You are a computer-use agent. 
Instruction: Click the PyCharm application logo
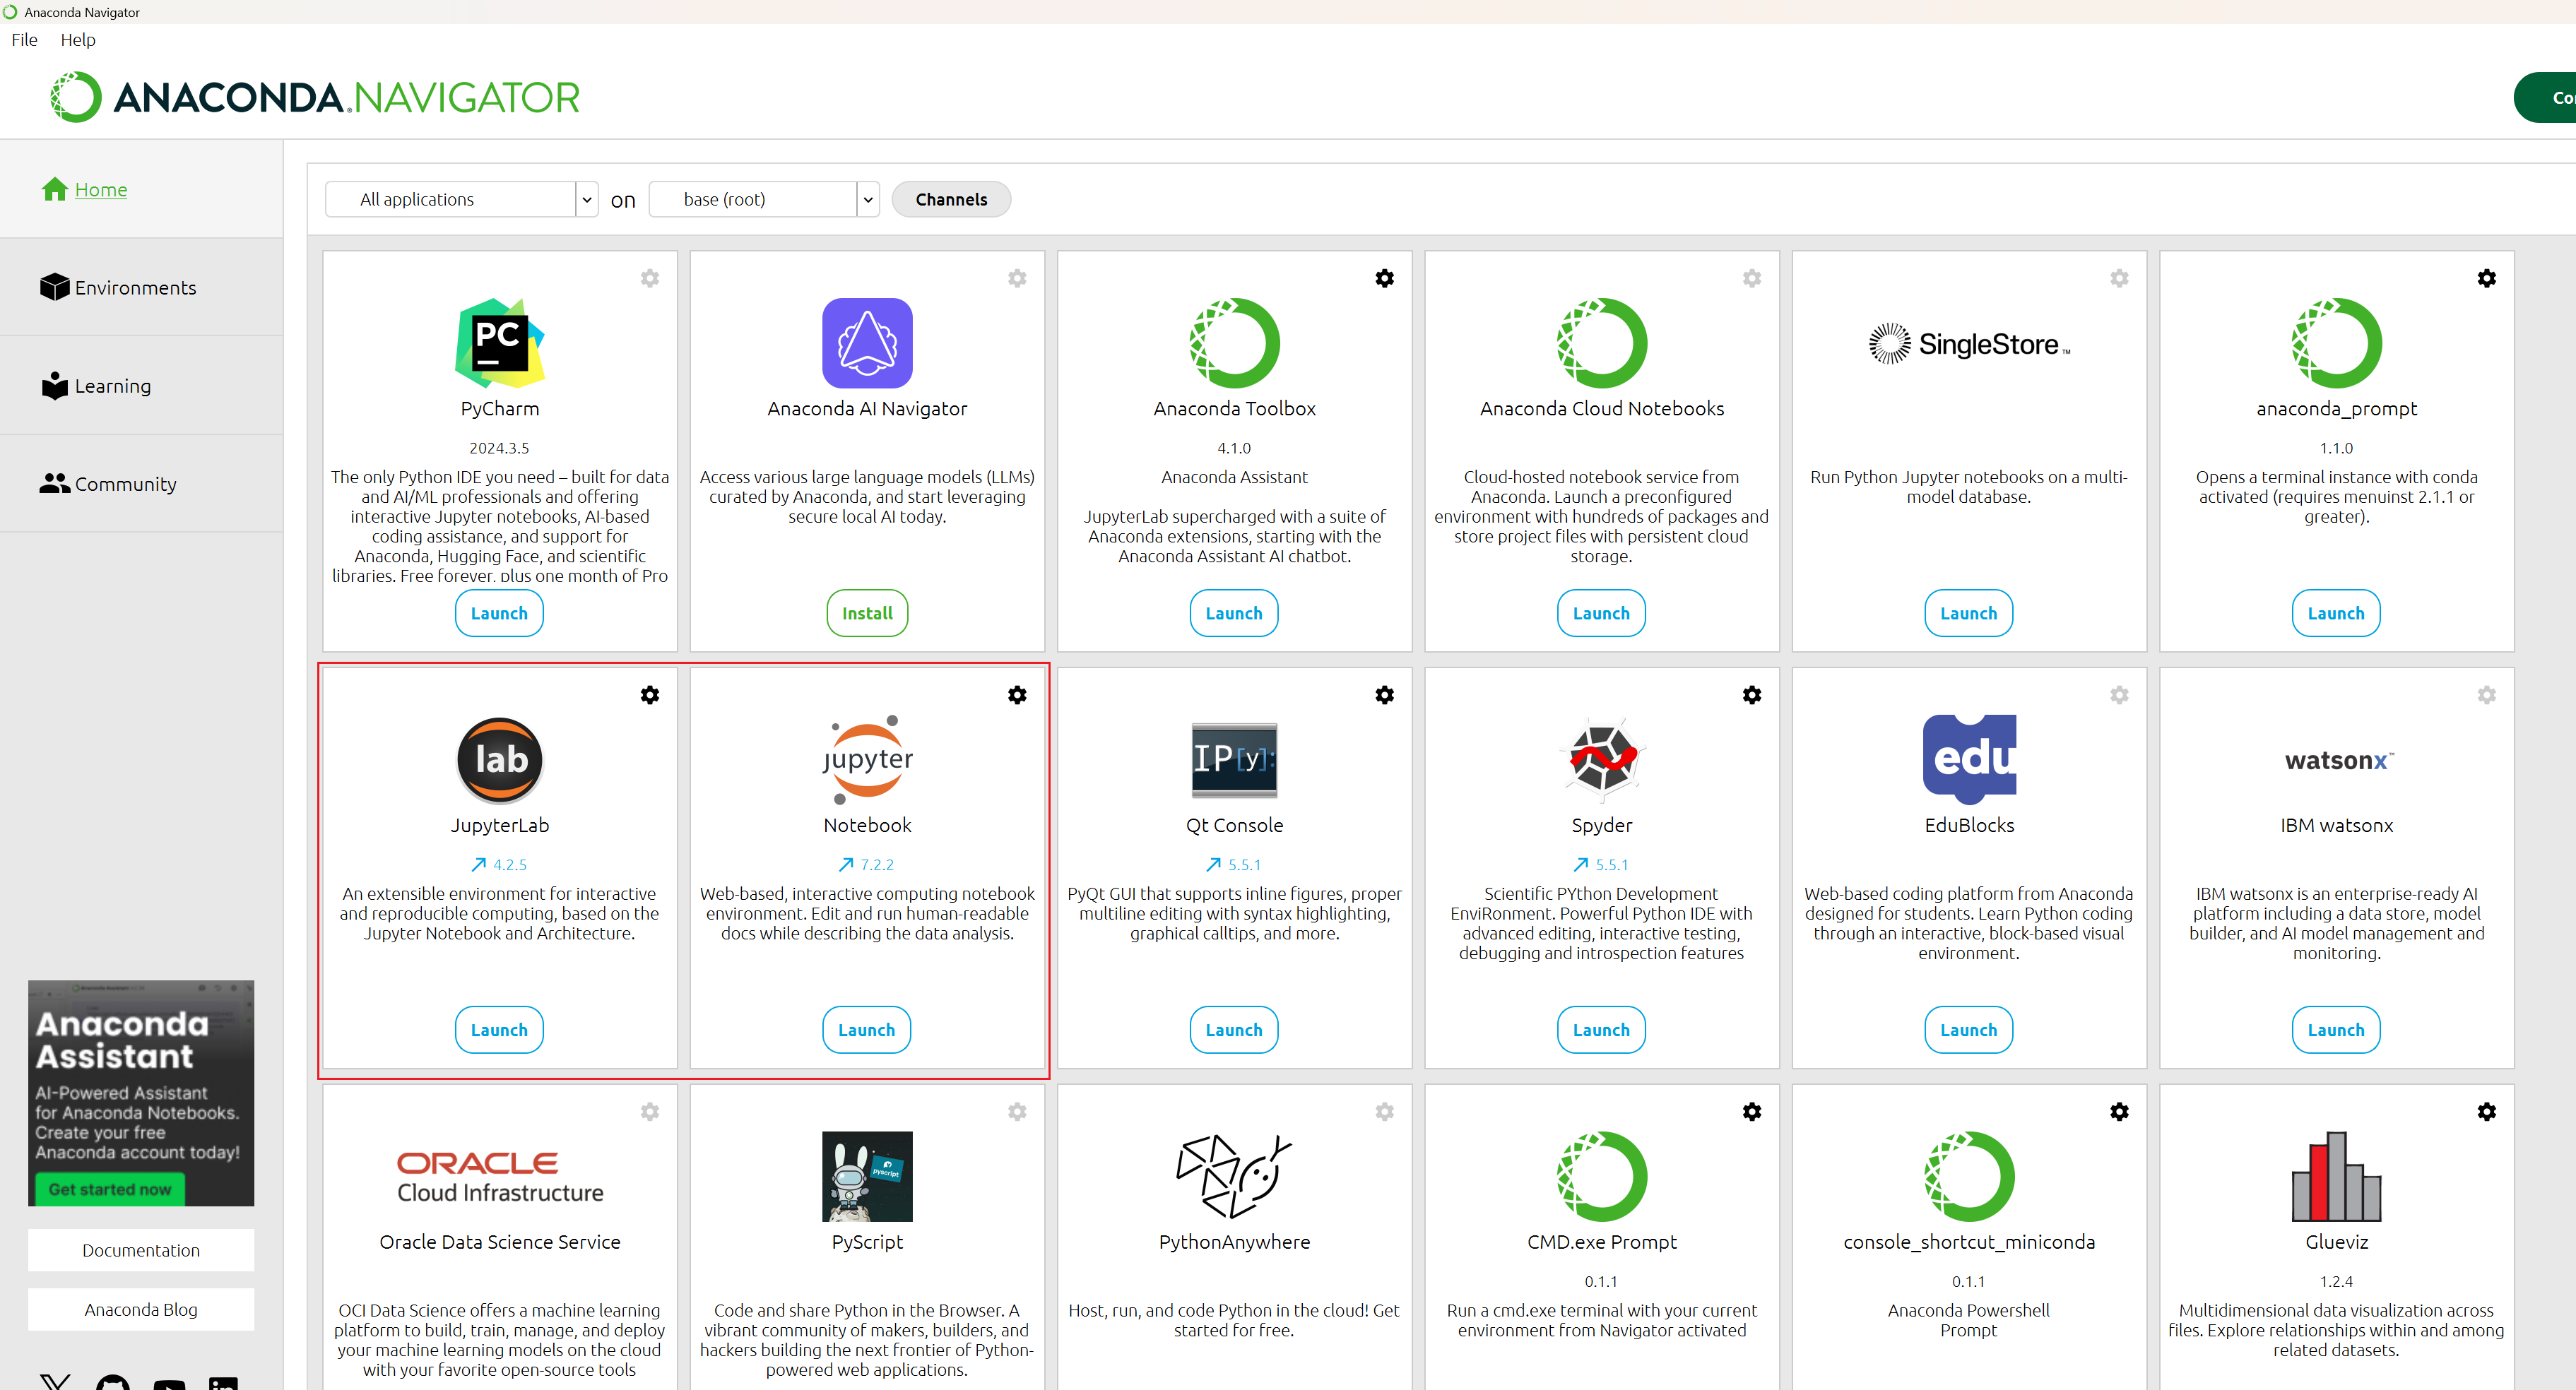pos(499,343)
